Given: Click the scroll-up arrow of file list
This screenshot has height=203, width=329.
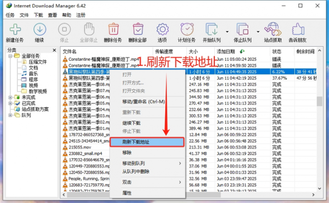Looking at the screenshot, I should pos(319,50).
